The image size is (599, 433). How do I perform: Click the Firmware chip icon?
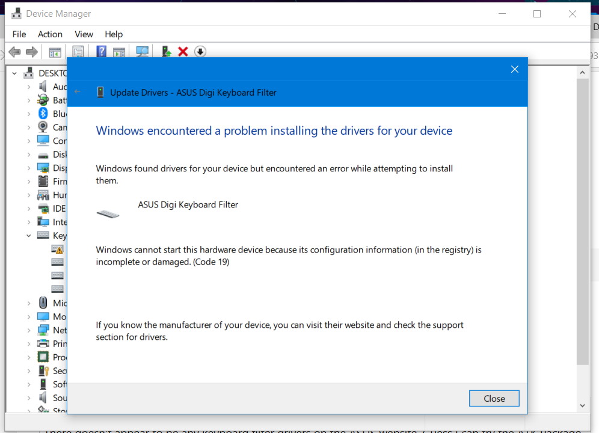[43, 181]
